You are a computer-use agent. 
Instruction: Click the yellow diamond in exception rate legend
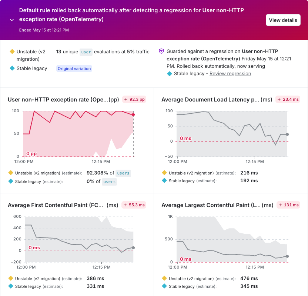pos(11,173)
